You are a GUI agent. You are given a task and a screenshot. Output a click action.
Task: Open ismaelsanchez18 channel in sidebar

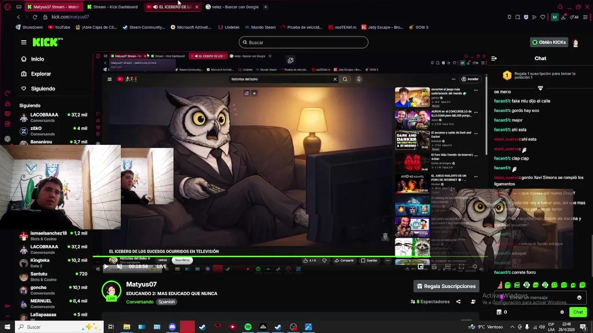[53, 236]
